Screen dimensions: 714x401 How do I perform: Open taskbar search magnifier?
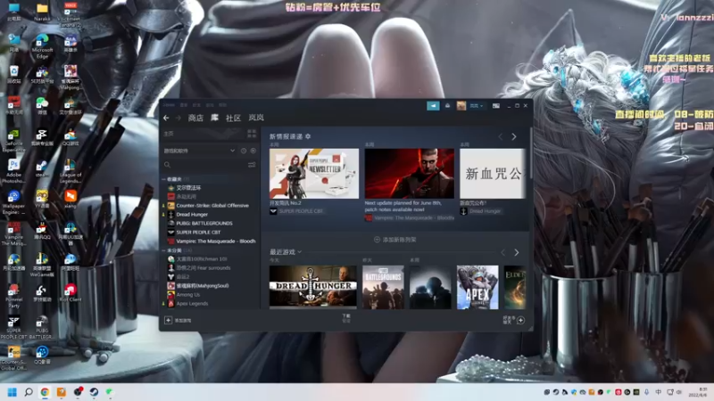pos(29,392)
